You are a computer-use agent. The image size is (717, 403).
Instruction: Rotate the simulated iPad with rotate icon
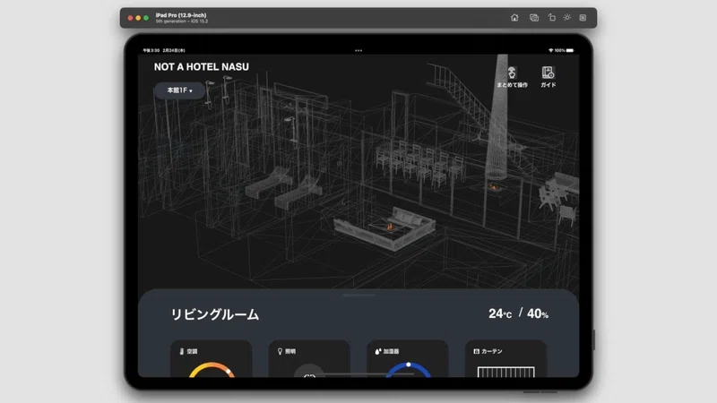pyautogui.click(x=551, y=17)
